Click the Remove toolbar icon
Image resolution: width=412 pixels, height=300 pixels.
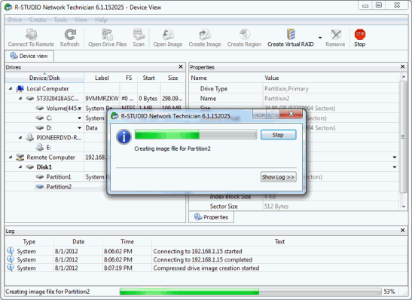pyautogui.click(x=335, y=34)
